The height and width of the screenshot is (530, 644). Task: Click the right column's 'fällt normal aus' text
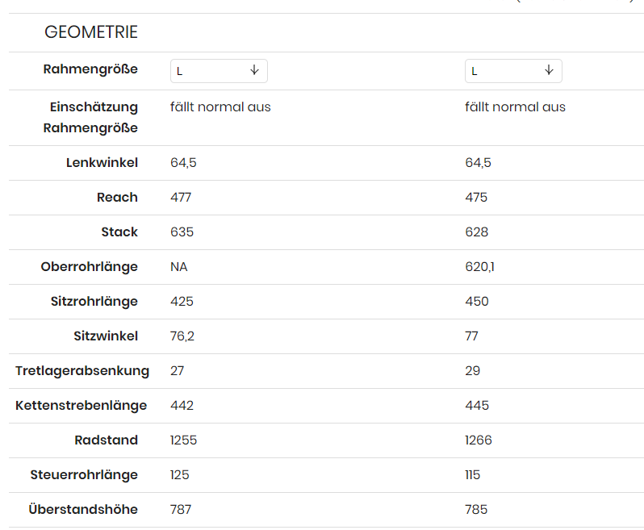(x=516, y=107)
